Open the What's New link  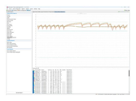coord(127,10)
